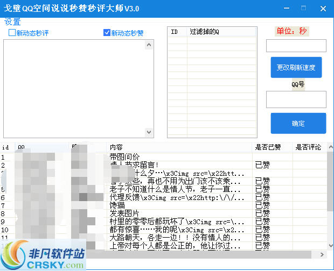Select the row starting 上帝对每个人都是公正的
This screenshot has height=271, width=334.
point(163,246)
